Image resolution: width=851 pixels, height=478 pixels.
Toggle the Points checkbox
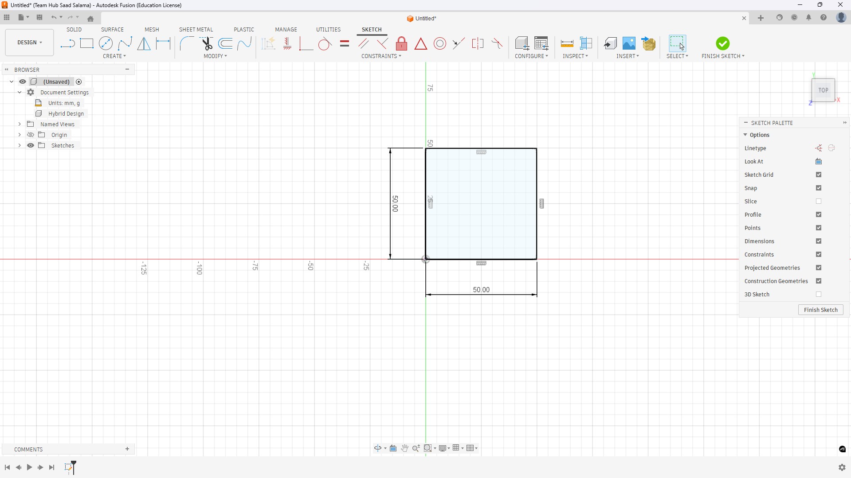819,228
